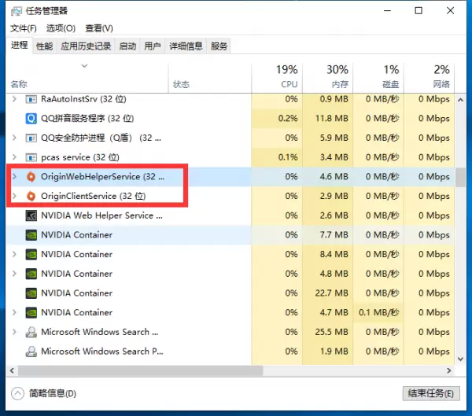Expand NVIDIA Container with 8.4 MB
The height and width of the screenshot is (416, 472).
(x=14, y=254)
